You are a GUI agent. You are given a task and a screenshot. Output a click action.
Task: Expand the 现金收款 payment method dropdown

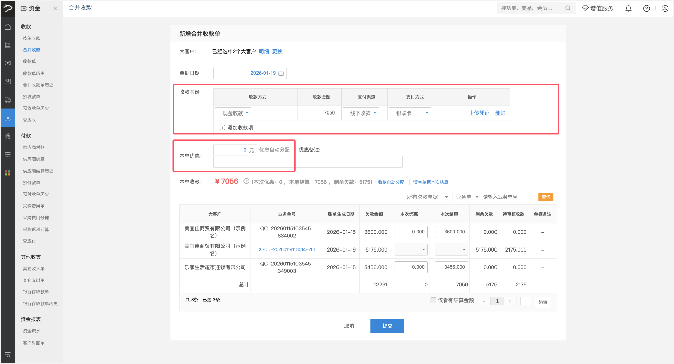(233, 113)
